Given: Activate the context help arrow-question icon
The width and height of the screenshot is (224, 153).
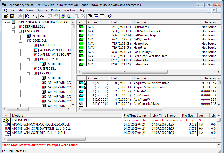Looking at the screenshot, I should (x=110, y=16).
